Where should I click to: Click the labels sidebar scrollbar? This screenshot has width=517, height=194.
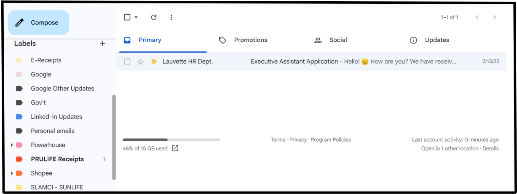pos(114,137)
